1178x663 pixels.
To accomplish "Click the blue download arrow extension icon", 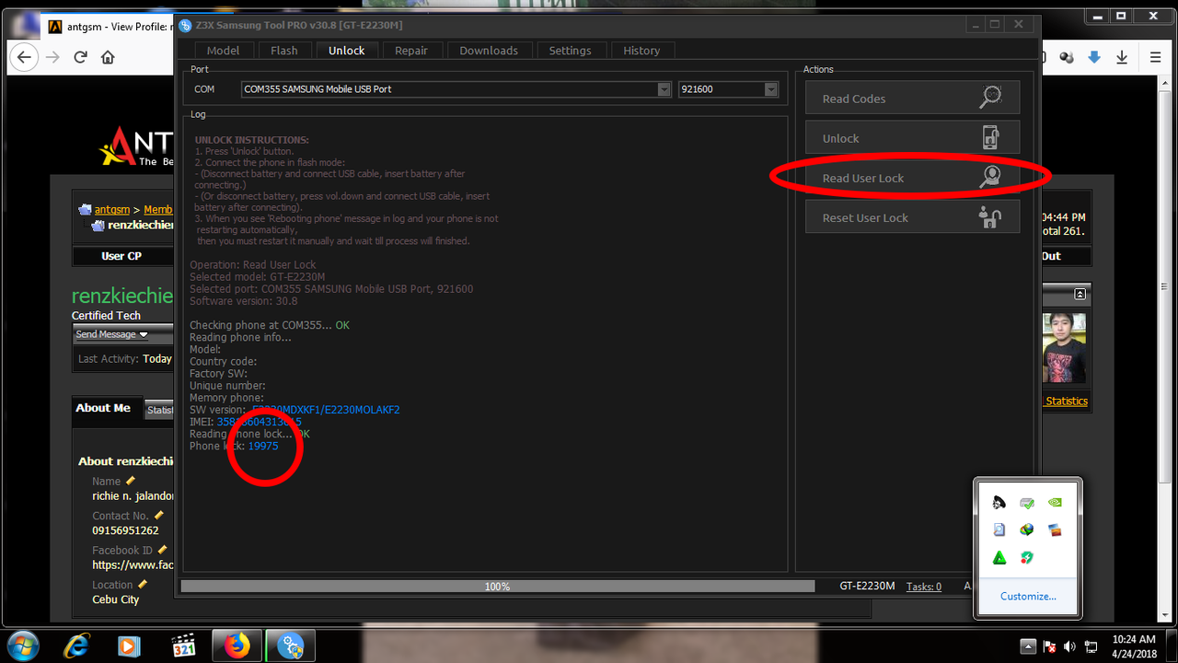I will pyautogui.click(x=1094, y=57).
